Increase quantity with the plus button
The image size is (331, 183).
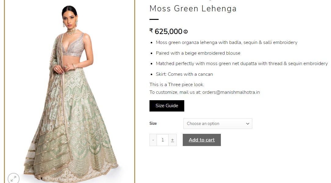(172, 140)
